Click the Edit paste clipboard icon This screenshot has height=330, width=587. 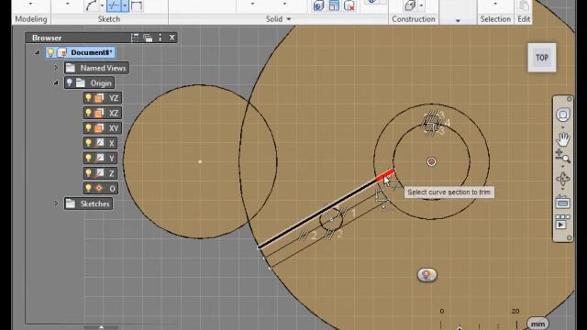tap(524, 5)
